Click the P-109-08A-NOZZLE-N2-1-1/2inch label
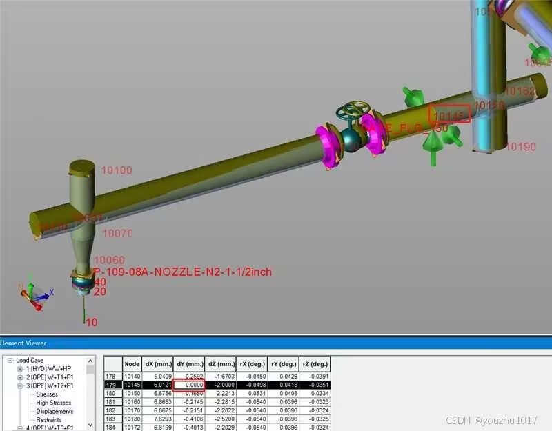The height and width of the screenshot is (431, 552). pyautogui.click(x=183, y=272)
